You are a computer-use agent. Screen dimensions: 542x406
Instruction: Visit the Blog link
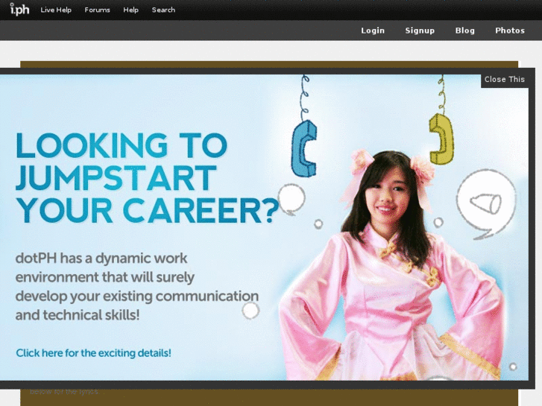pyautogui.click(x=465, y=31)
